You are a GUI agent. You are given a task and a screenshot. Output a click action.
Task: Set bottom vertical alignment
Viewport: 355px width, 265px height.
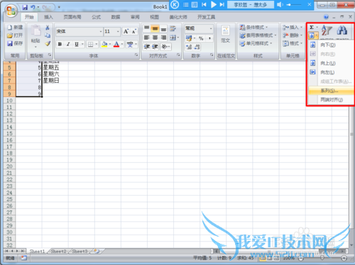click(163, 28)
